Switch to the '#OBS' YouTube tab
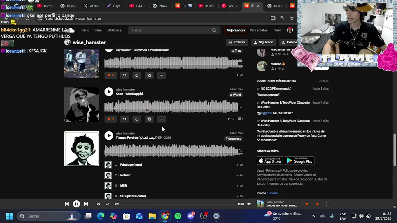 207,6
